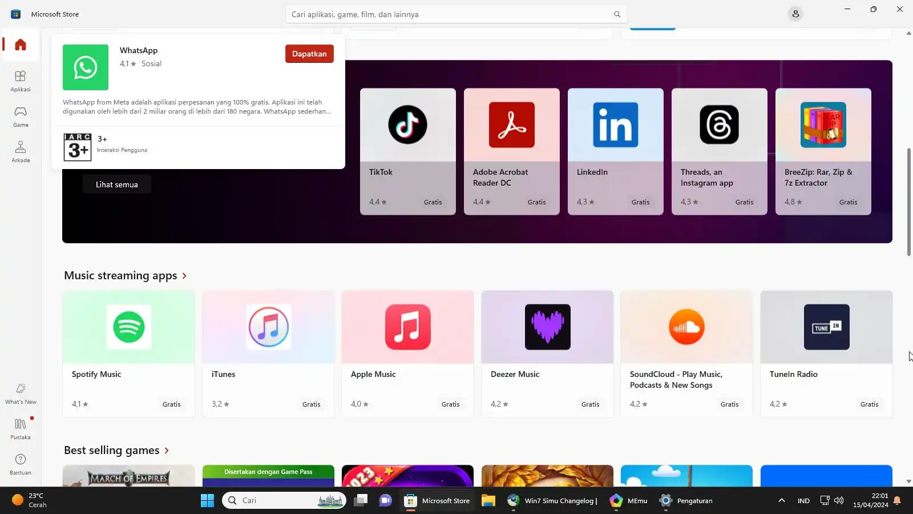This screenshot has height=514, width=913.
Task: Click the WhatsApp description text
Action: coord(197,107)
